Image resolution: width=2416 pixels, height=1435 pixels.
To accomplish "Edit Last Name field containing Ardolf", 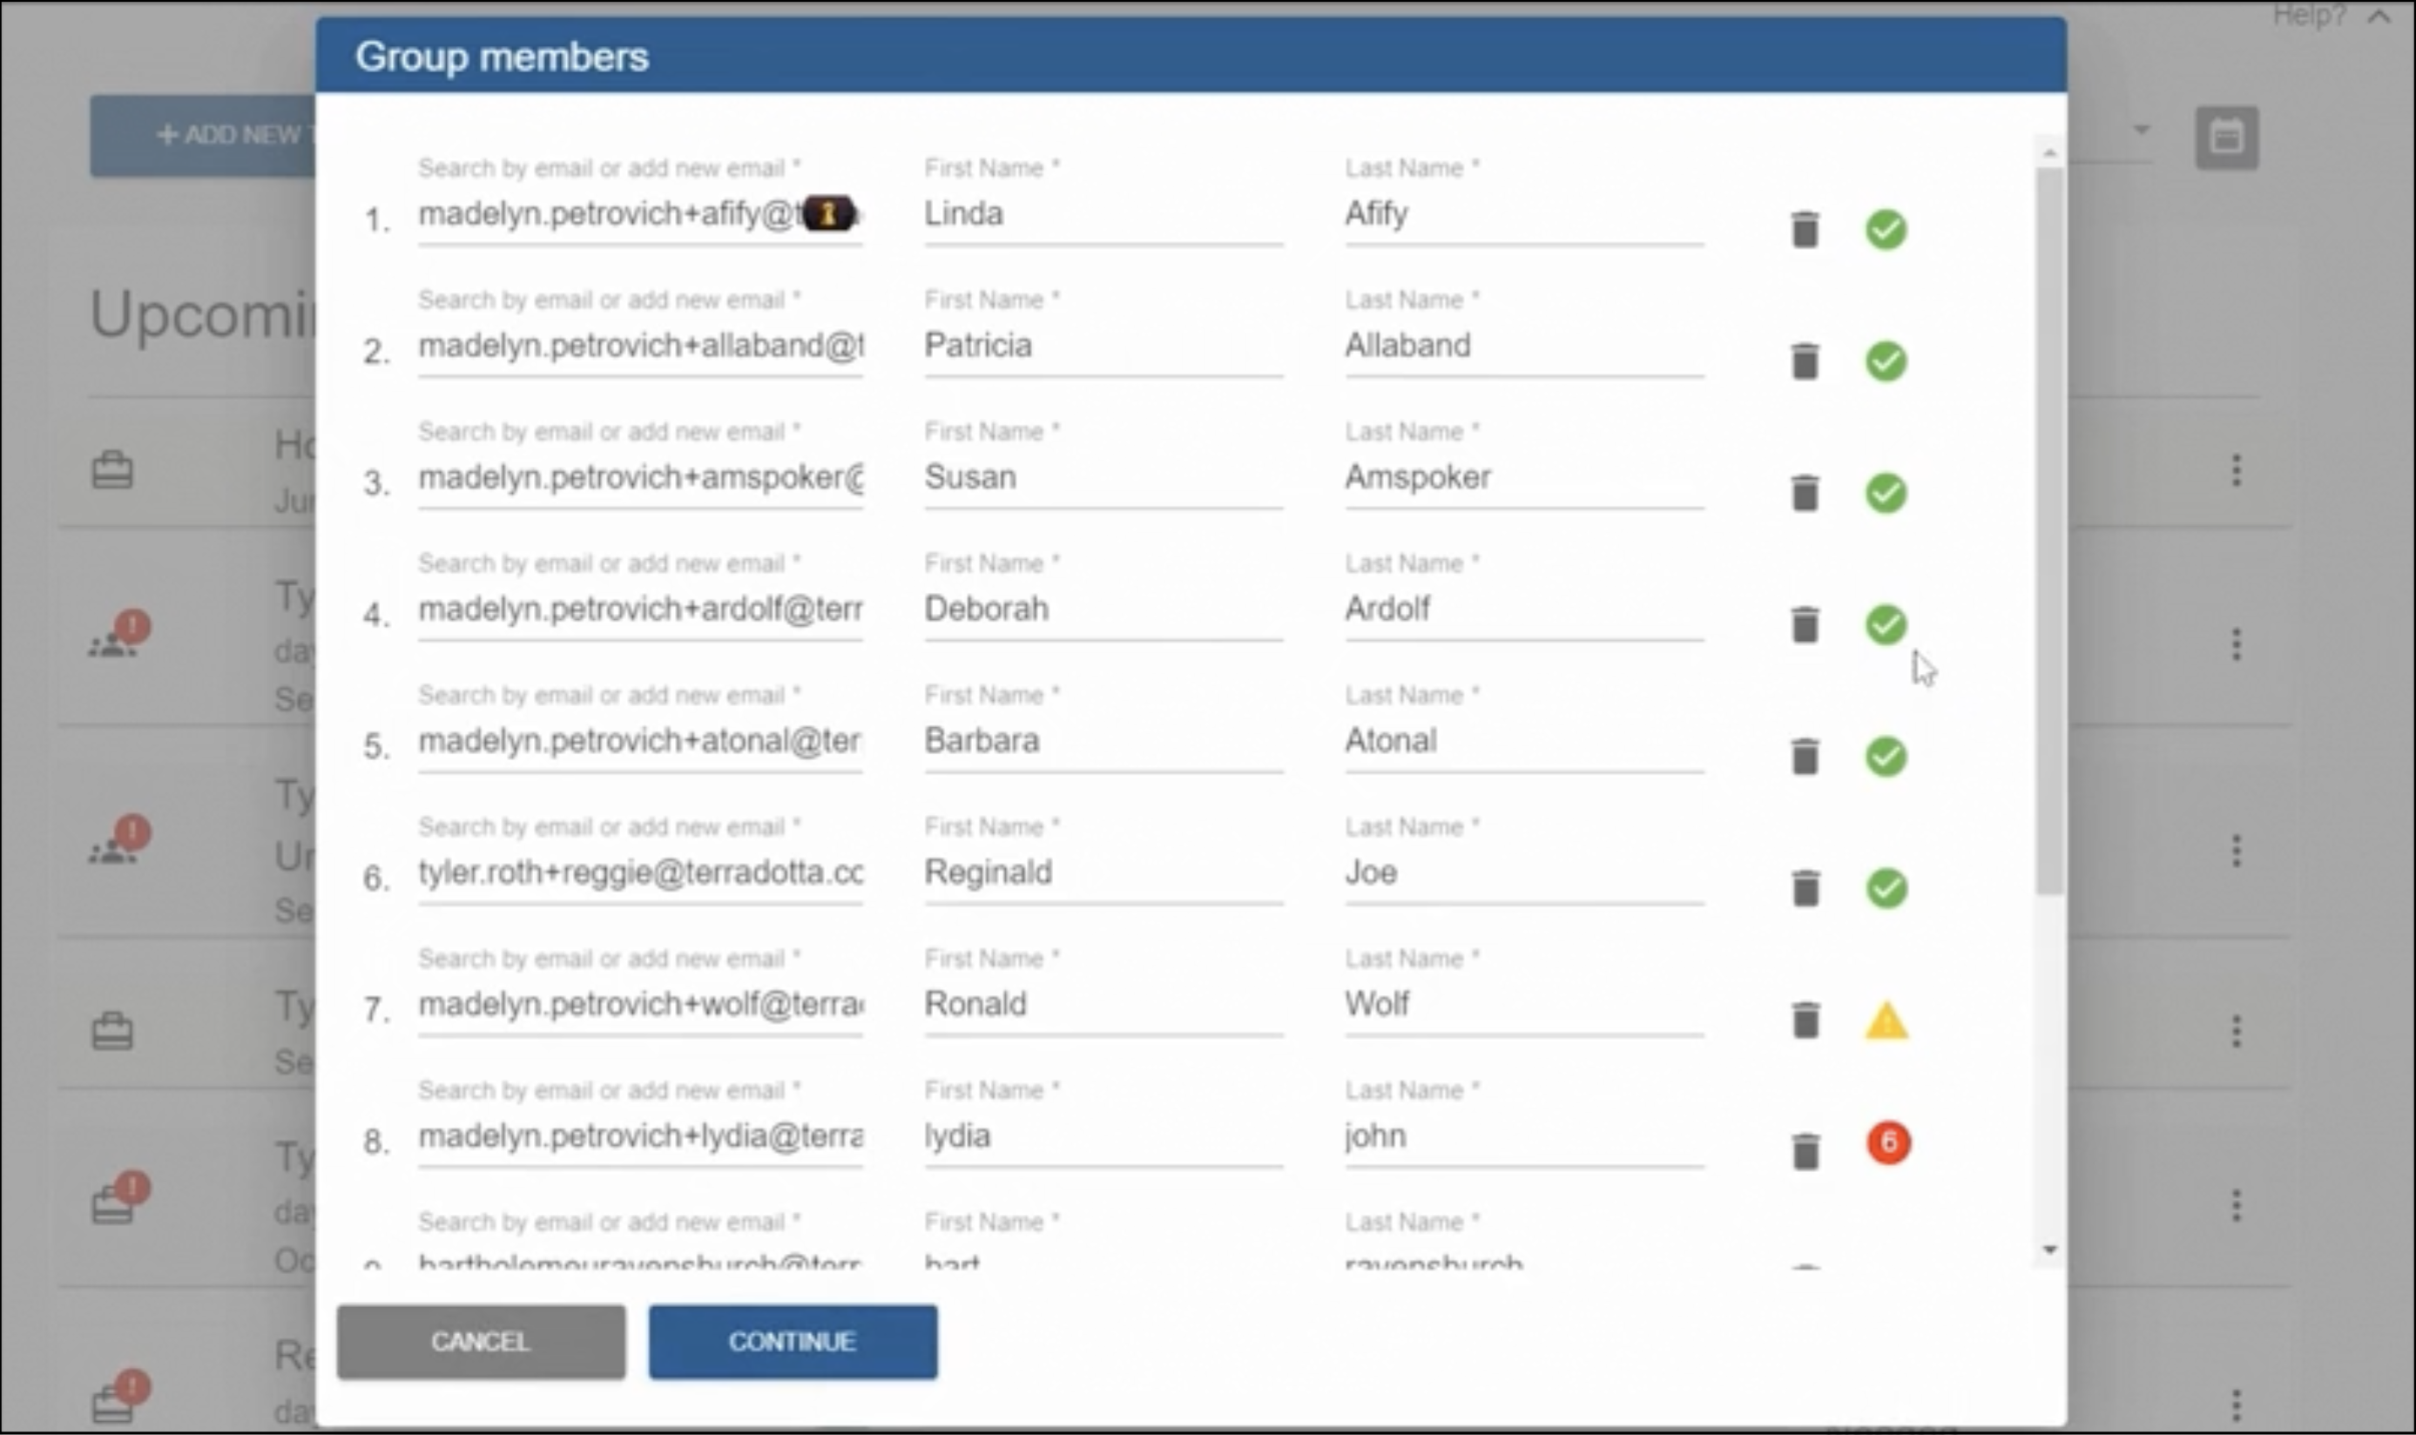I will pos(1524,609).
